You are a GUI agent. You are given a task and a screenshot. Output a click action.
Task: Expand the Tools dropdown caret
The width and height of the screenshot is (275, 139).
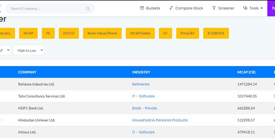click(262, 8)
